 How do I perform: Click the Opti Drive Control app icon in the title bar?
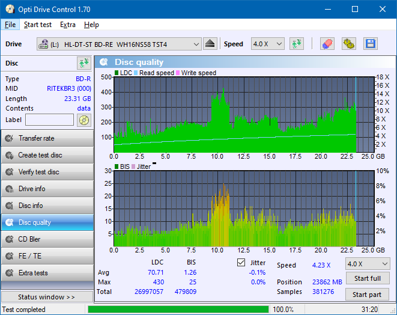[x=10, y=9]
